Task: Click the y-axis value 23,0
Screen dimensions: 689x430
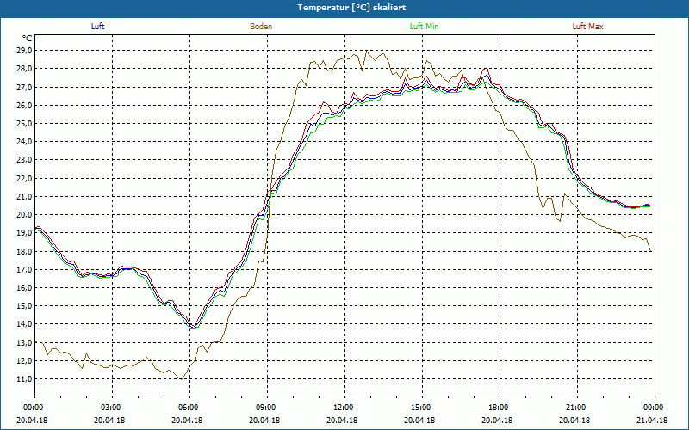Action: pos(25,160)
